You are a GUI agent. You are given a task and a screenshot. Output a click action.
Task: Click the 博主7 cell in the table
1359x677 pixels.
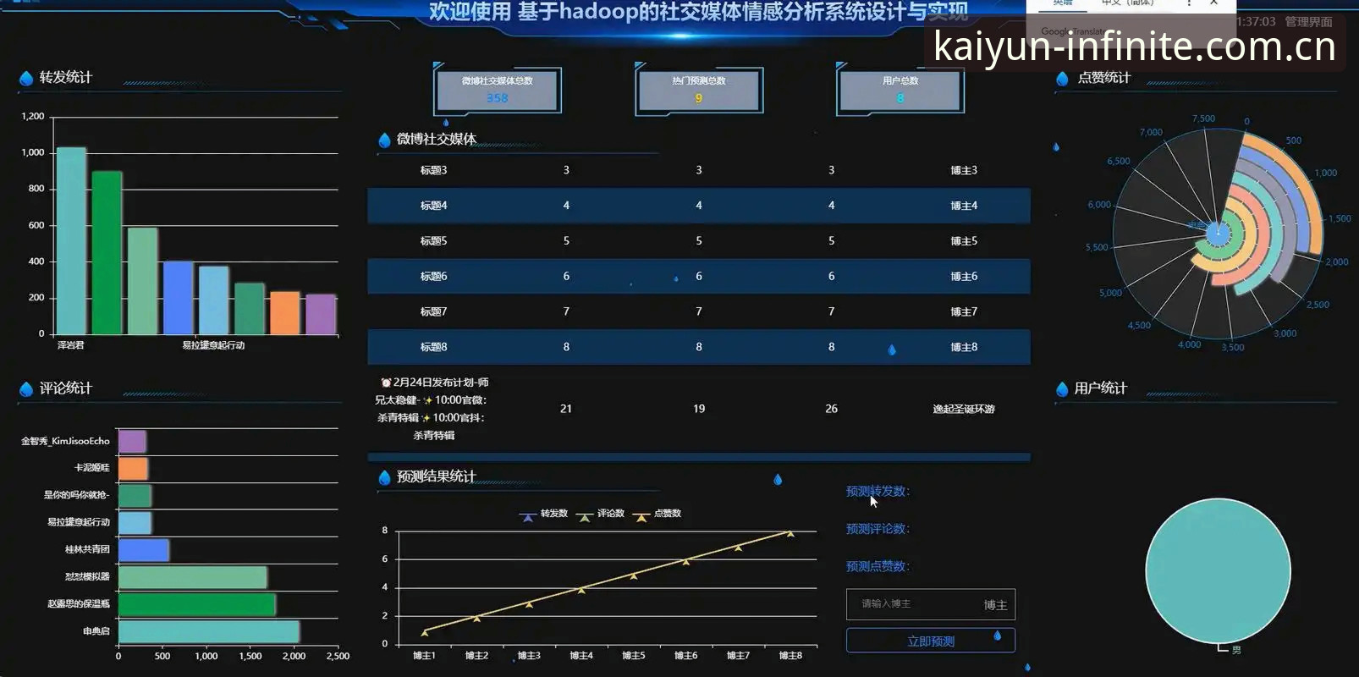964,311
